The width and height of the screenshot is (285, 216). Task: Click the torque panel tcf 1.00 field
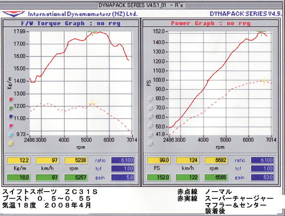click(x=123, y=168)
